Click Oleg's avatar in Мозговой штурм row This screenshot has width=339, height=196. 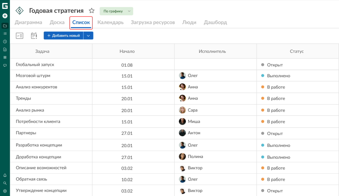point(182,76)
